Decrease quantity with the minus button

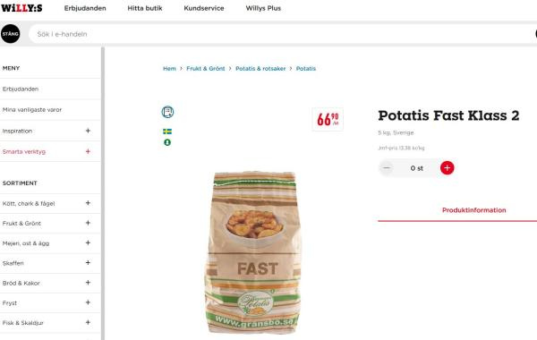(387, 168)
